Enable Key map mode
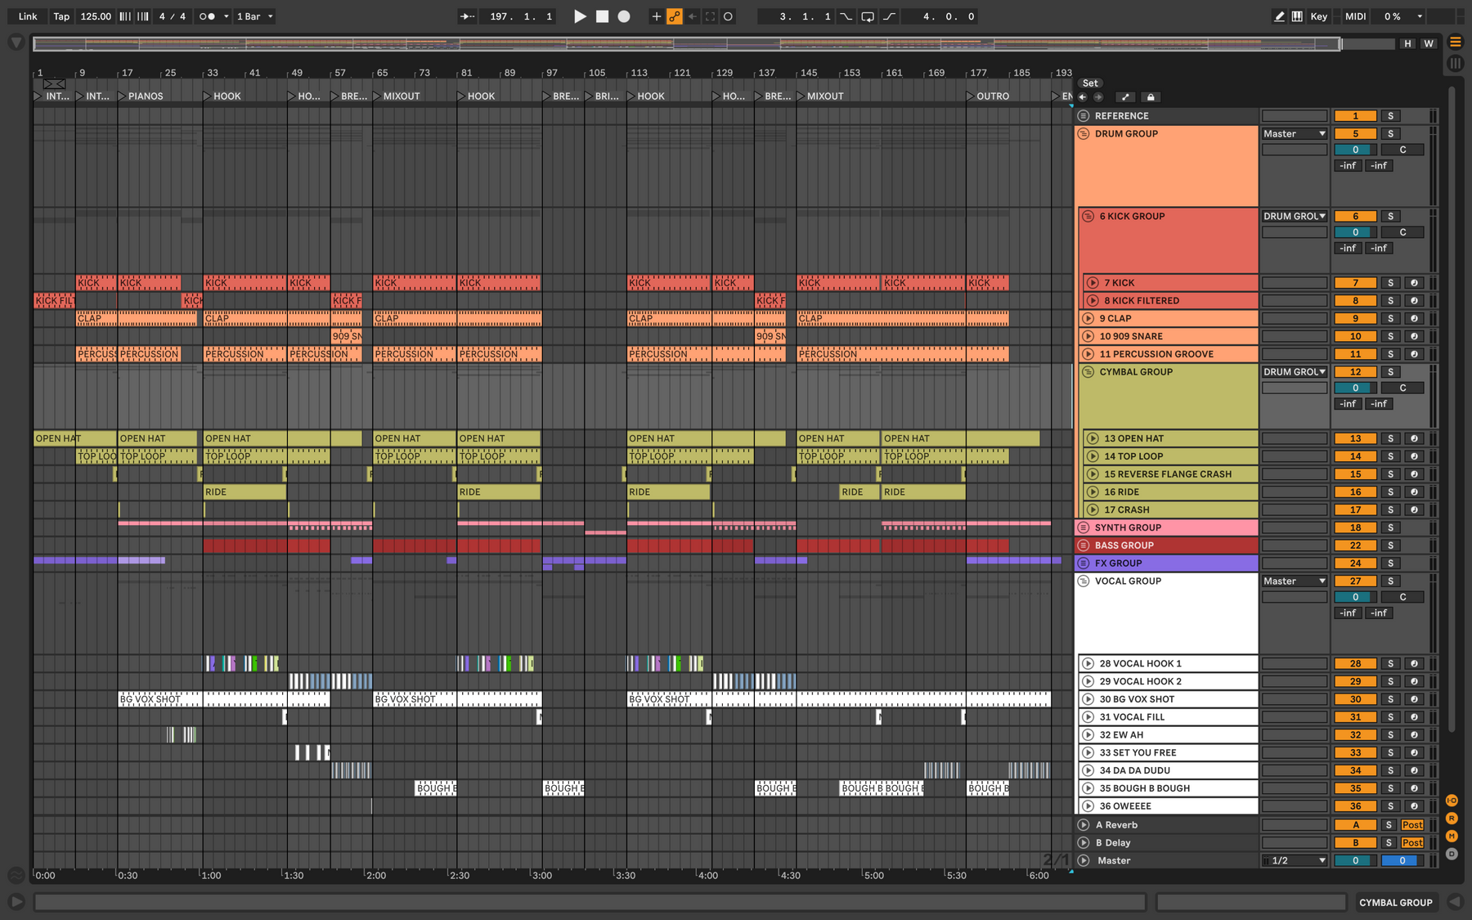The height and width of the screenshot is (920, 1472). [x=1318, y=16]
